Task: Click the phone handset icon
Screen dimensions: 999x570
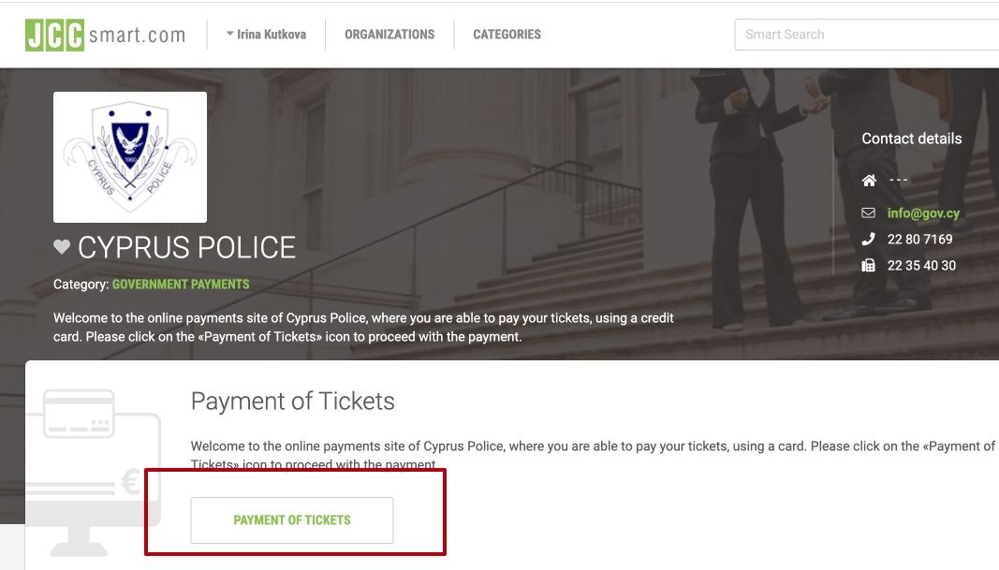Action: (x=869, y=240)
